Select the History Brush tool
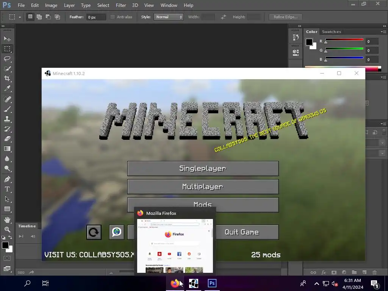 (x=7, y=129)
